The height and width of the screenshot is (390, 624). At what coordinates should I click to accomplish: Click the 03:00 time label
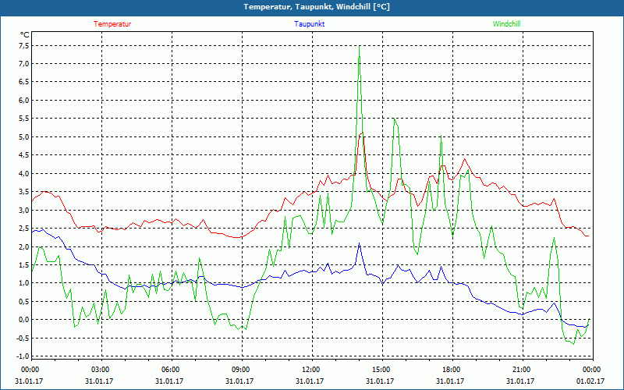(100, 370)
